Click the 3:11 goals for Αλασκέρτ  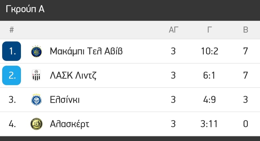[209, 124]
